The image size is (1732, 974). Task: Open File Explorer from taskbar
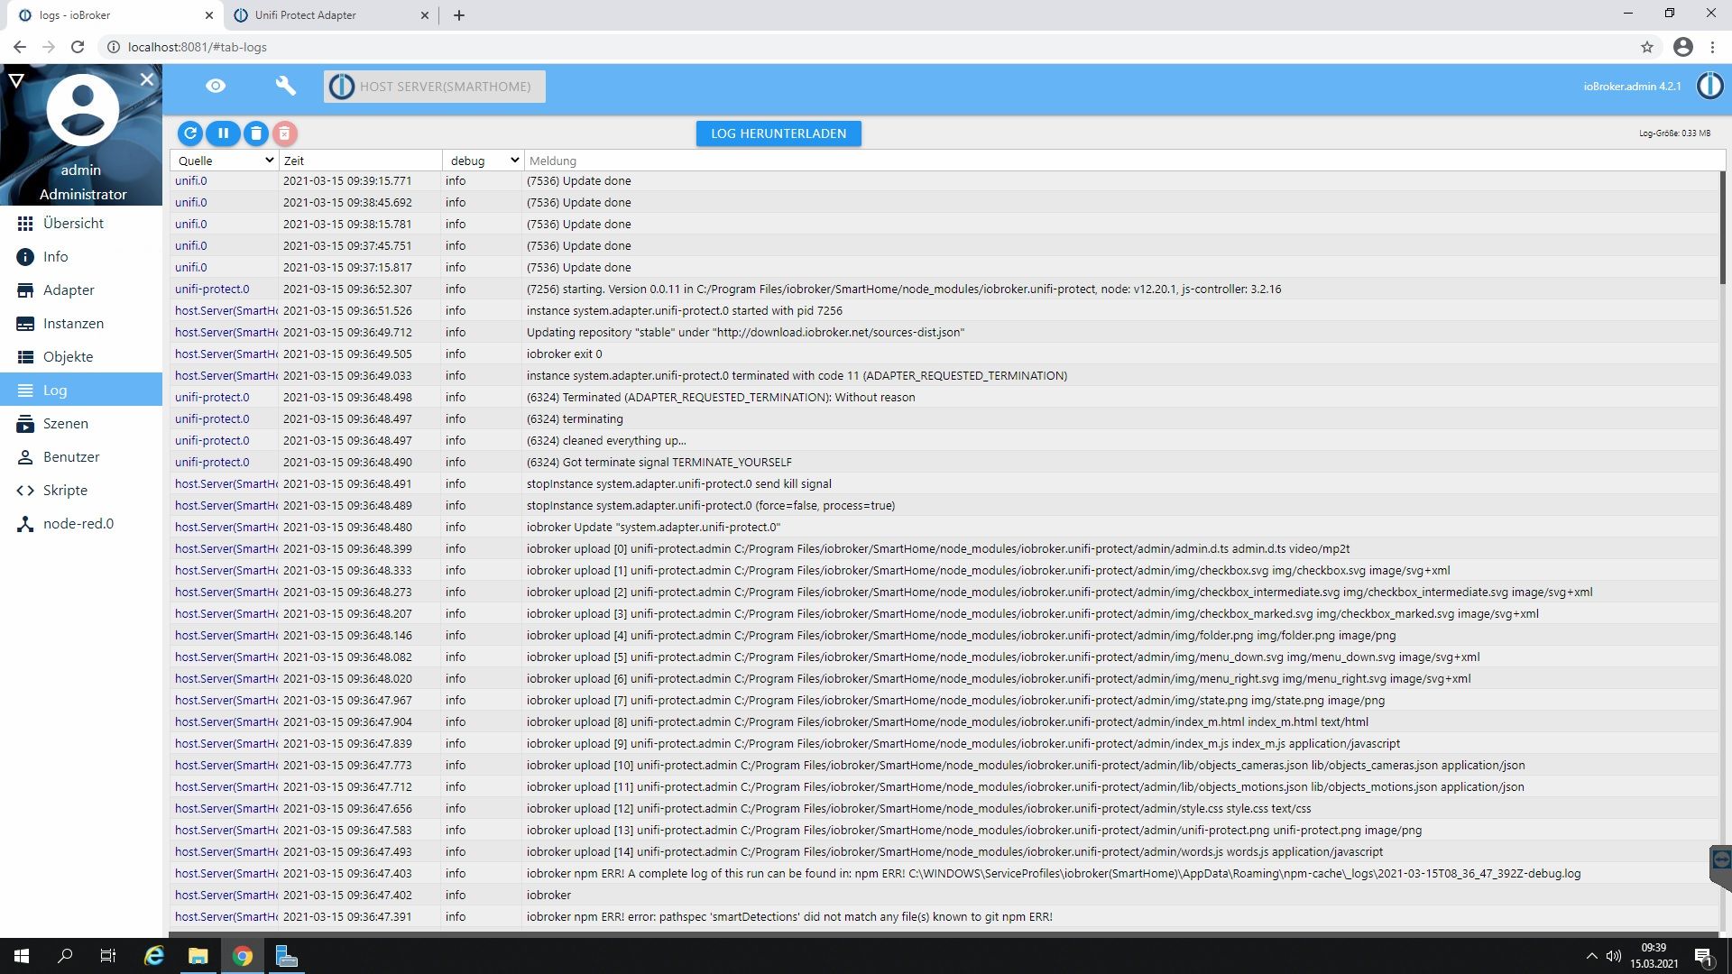tap(198, 956)
